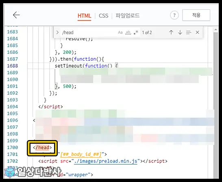
Task: Toggle find in selection icon
Action: (189, 33)
